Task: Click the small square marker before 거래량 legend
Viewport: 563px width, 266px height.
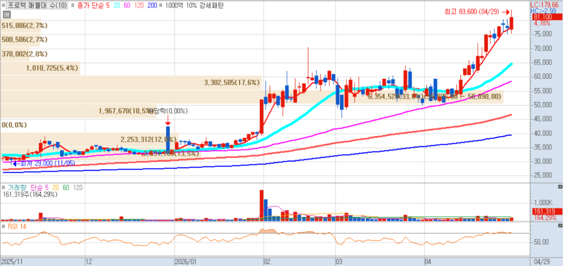Action: point(3,188)
